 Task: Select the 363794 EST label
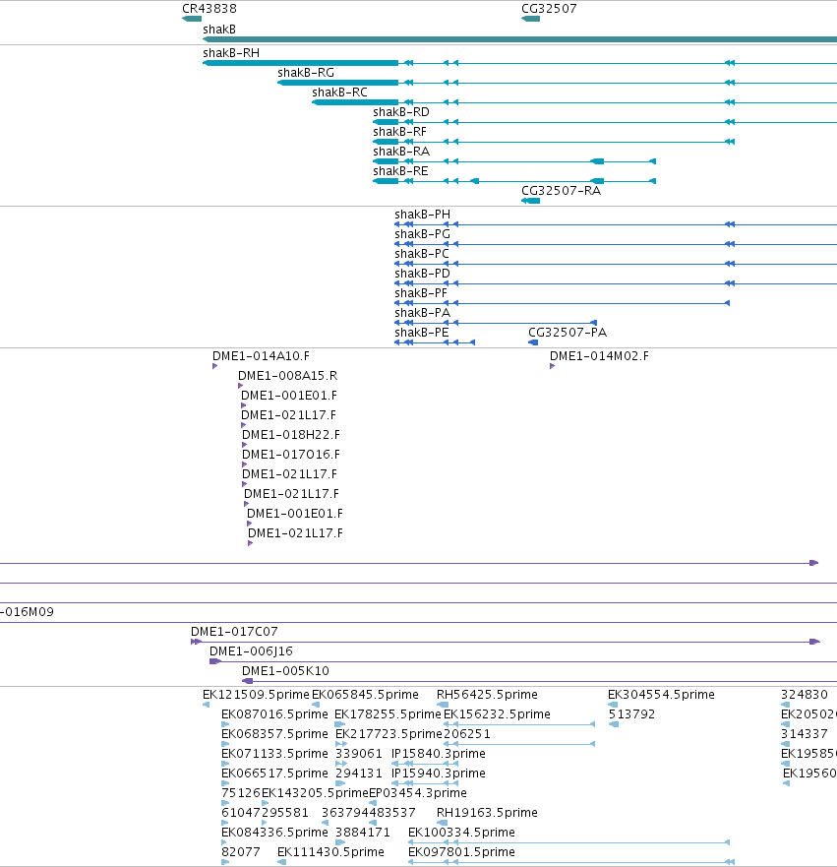(x=345, y=813)
